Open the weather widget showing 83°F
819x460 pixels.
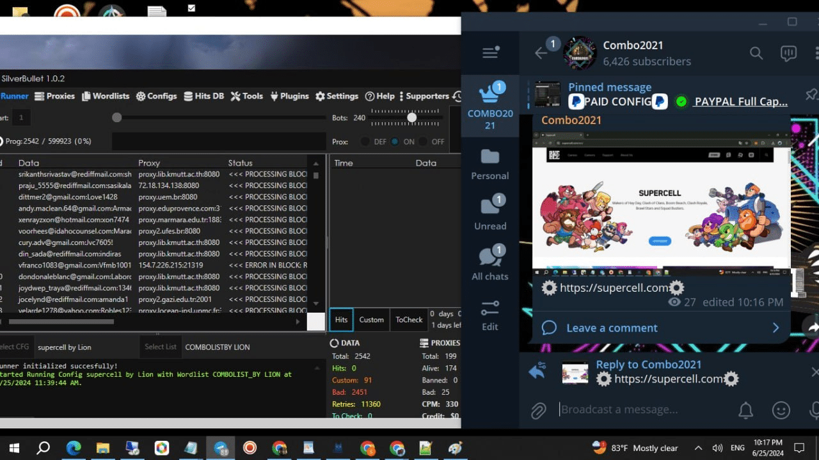[635, 448]
